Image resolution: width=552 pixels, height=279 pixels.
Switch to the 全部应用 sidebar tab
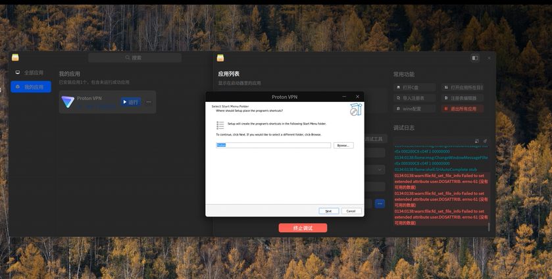pos(31,72)
